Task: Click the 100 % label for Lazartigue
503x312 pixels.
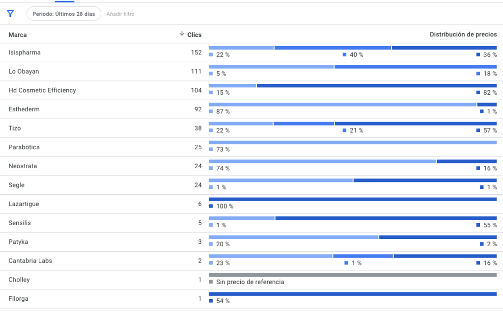Action: coord(224,207)
